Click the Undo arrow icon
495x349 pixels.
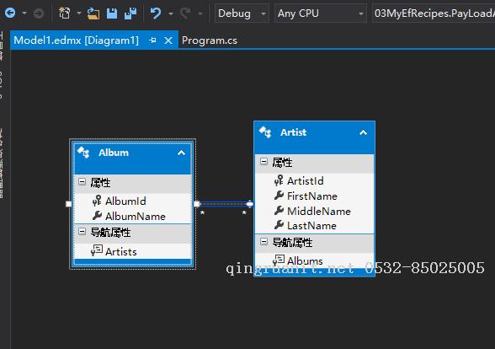coord(155,13)
